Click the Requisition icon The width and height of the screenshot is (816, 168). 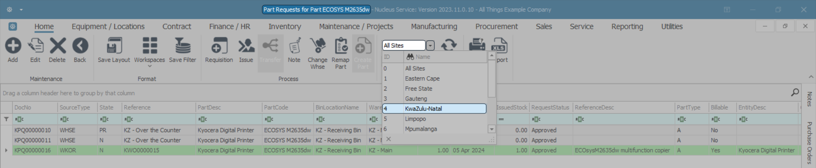pyautogui.click(x=219, y=46)
